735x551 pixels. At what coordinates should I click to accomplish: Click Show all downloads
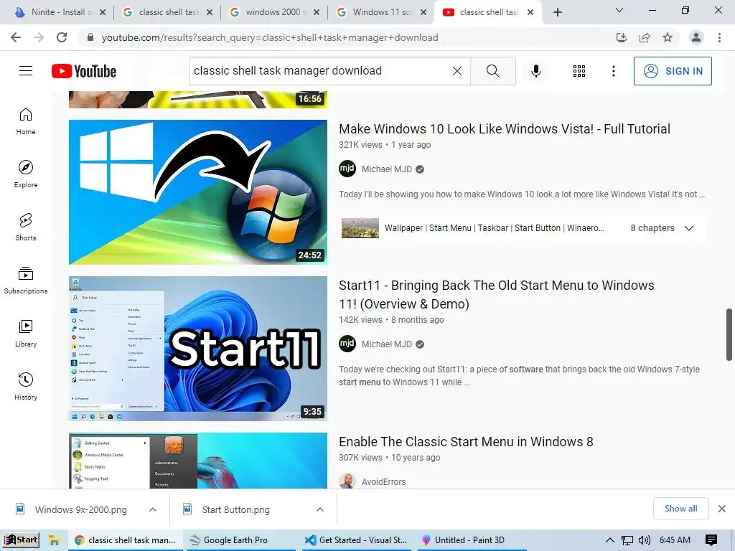click(680, 509)
